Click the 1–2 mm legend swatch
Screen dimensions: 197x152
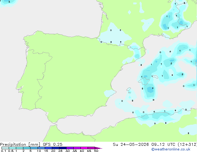[20, 148]
